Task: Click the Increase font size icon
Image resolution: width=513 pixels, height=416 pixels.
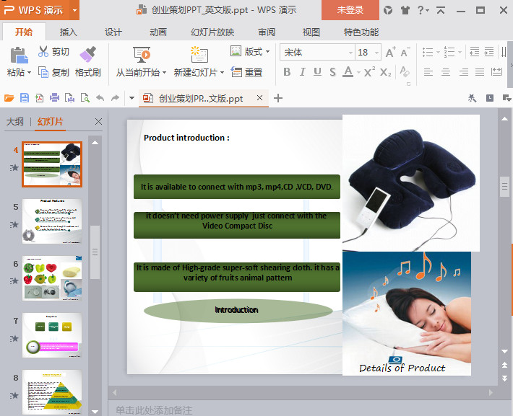Action: [x=390, y=52]
